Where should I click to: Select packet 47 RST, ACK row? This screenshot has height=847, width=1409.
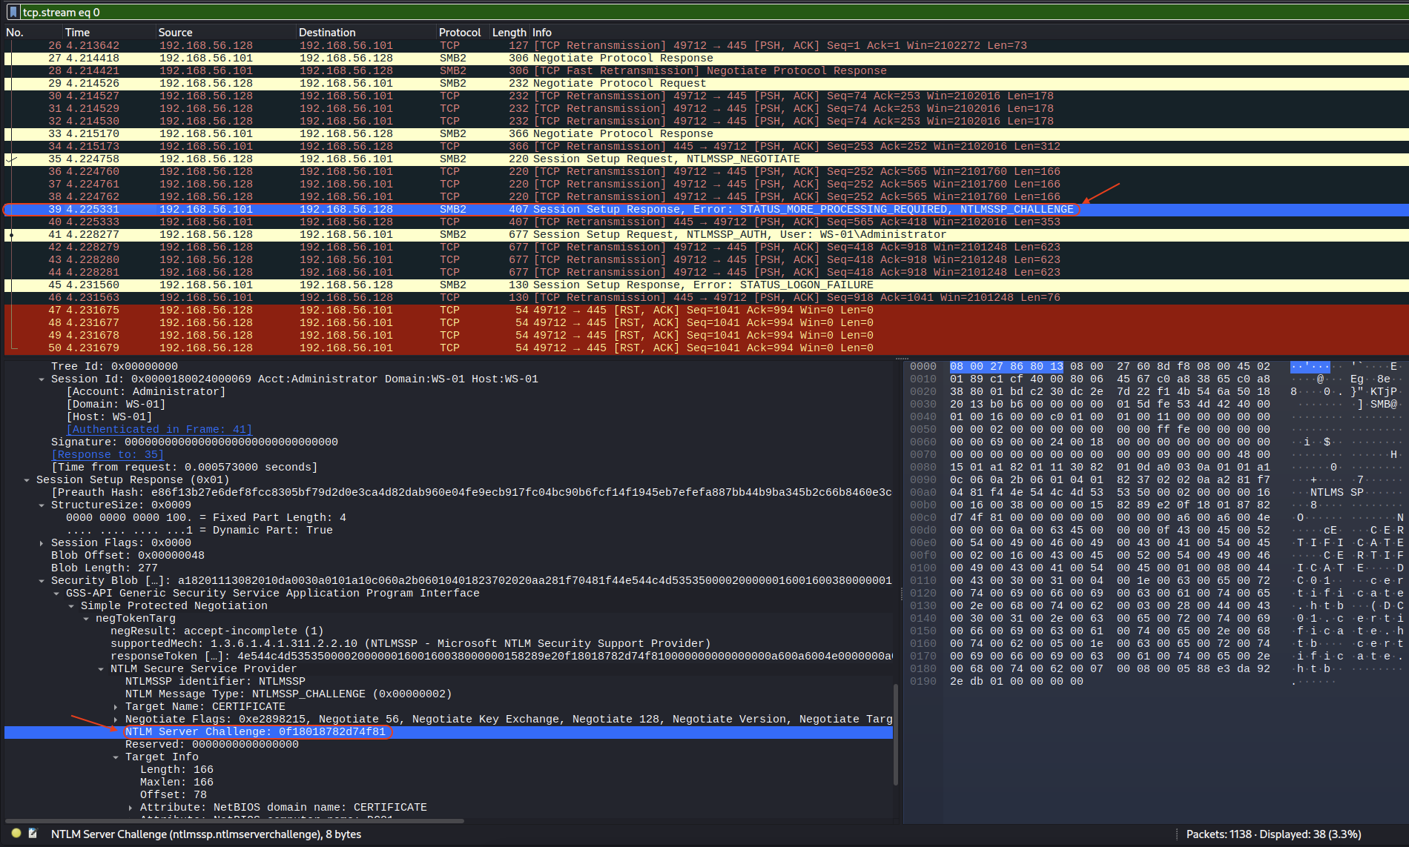point(706,310)
